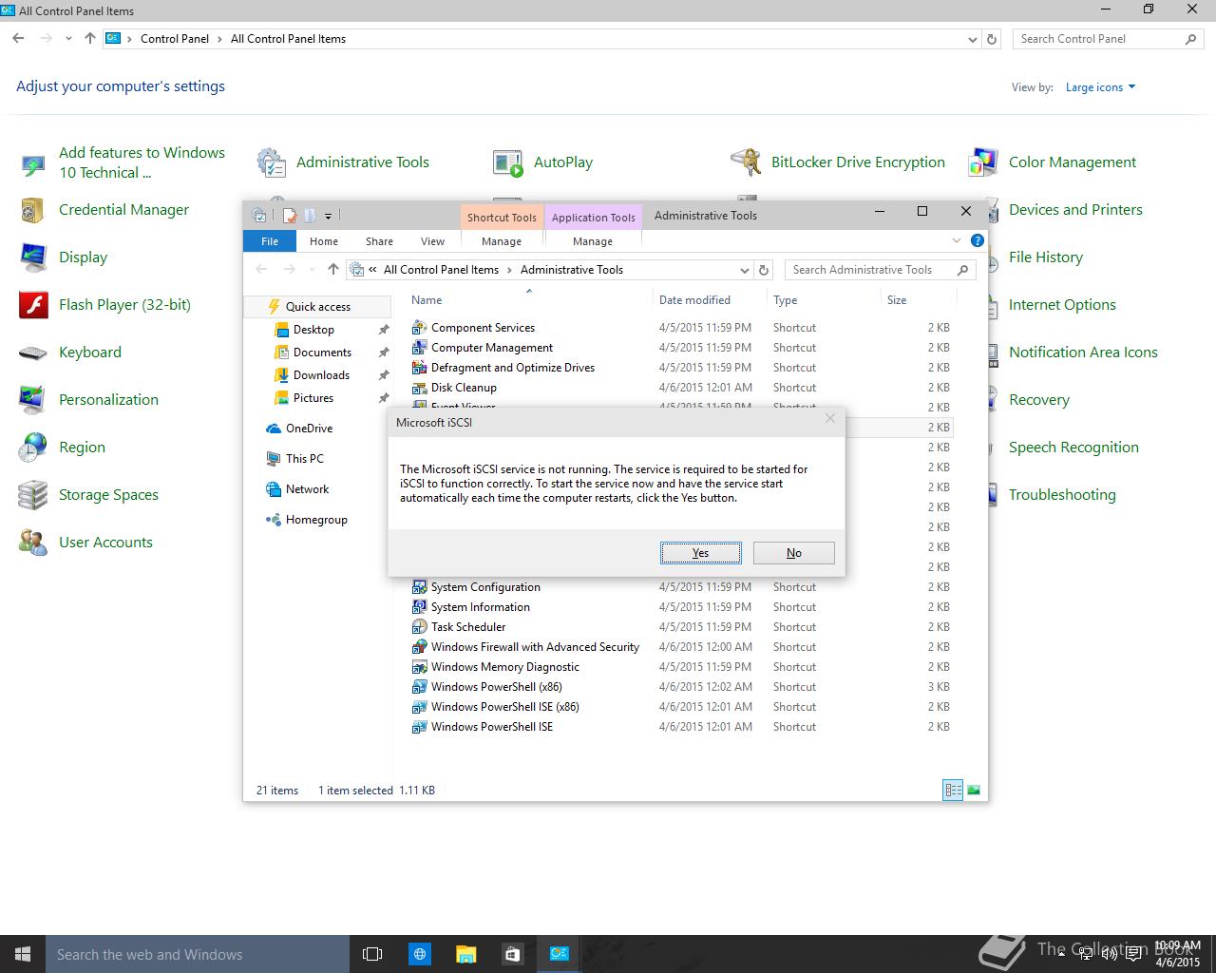Open recent locations dropdown in Control Panel
1216x973 pixels.
(x=68, y=39)
